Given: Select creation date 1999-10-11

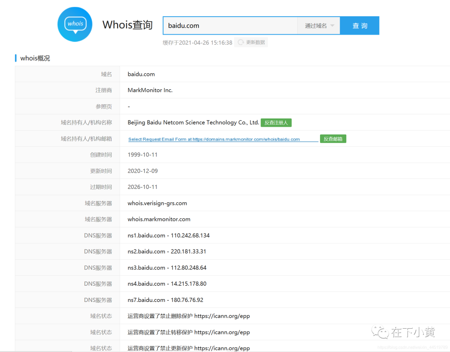Looking at the screenshot, I should tap(142, 155).
